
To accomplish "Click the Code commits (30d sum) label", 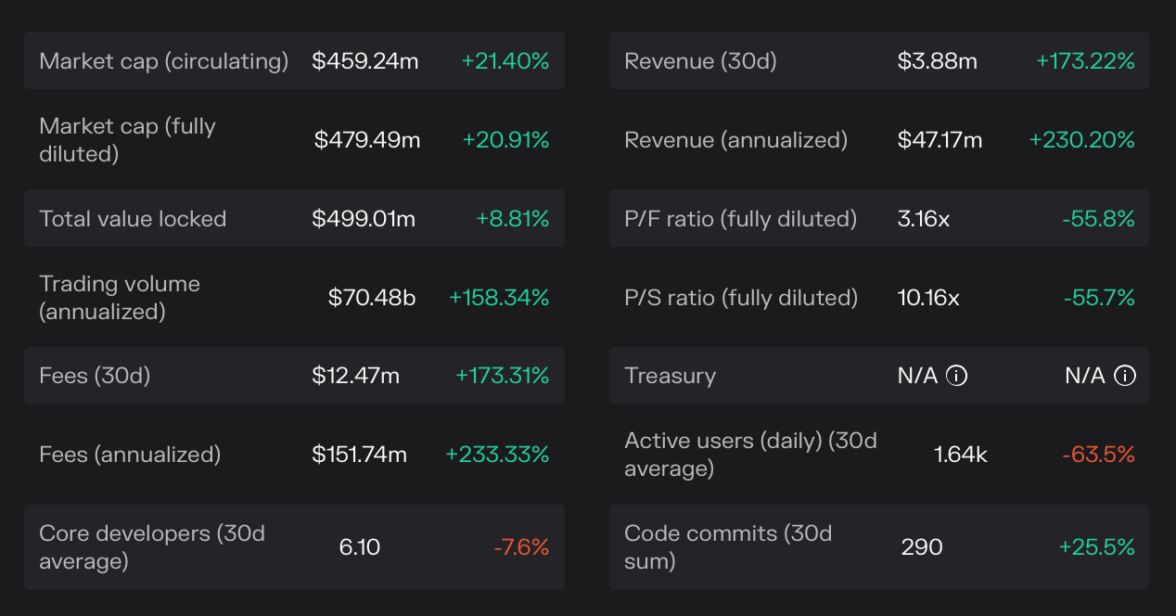I will tap(727, 547).
